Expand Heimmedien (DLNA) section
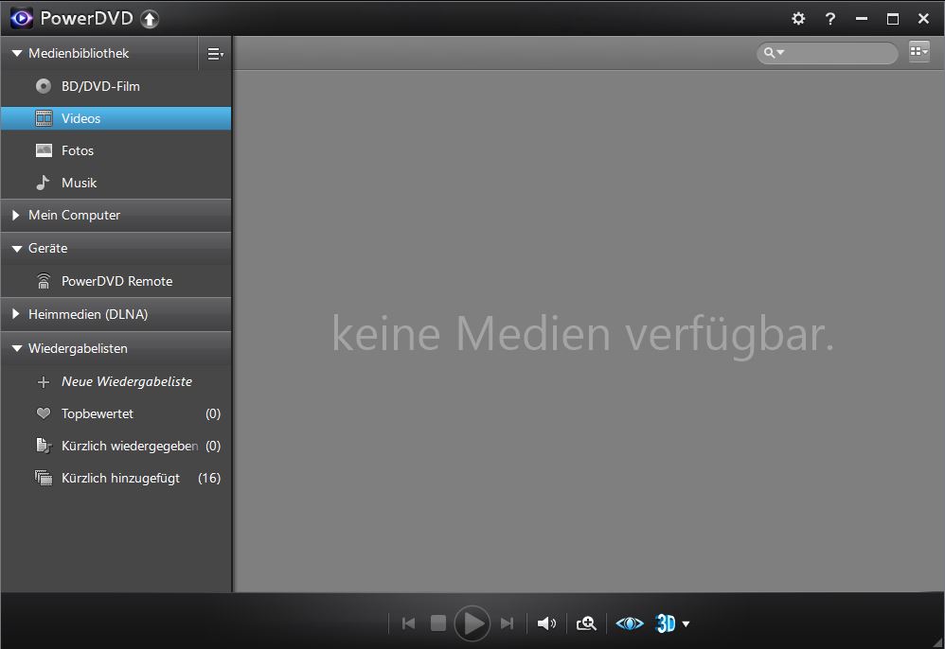 click(16, 314)
